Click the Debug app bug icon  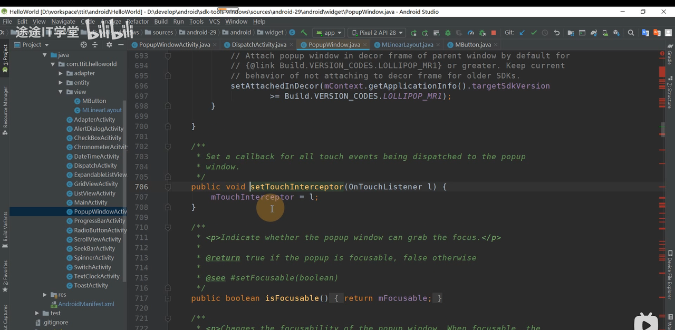448,33
